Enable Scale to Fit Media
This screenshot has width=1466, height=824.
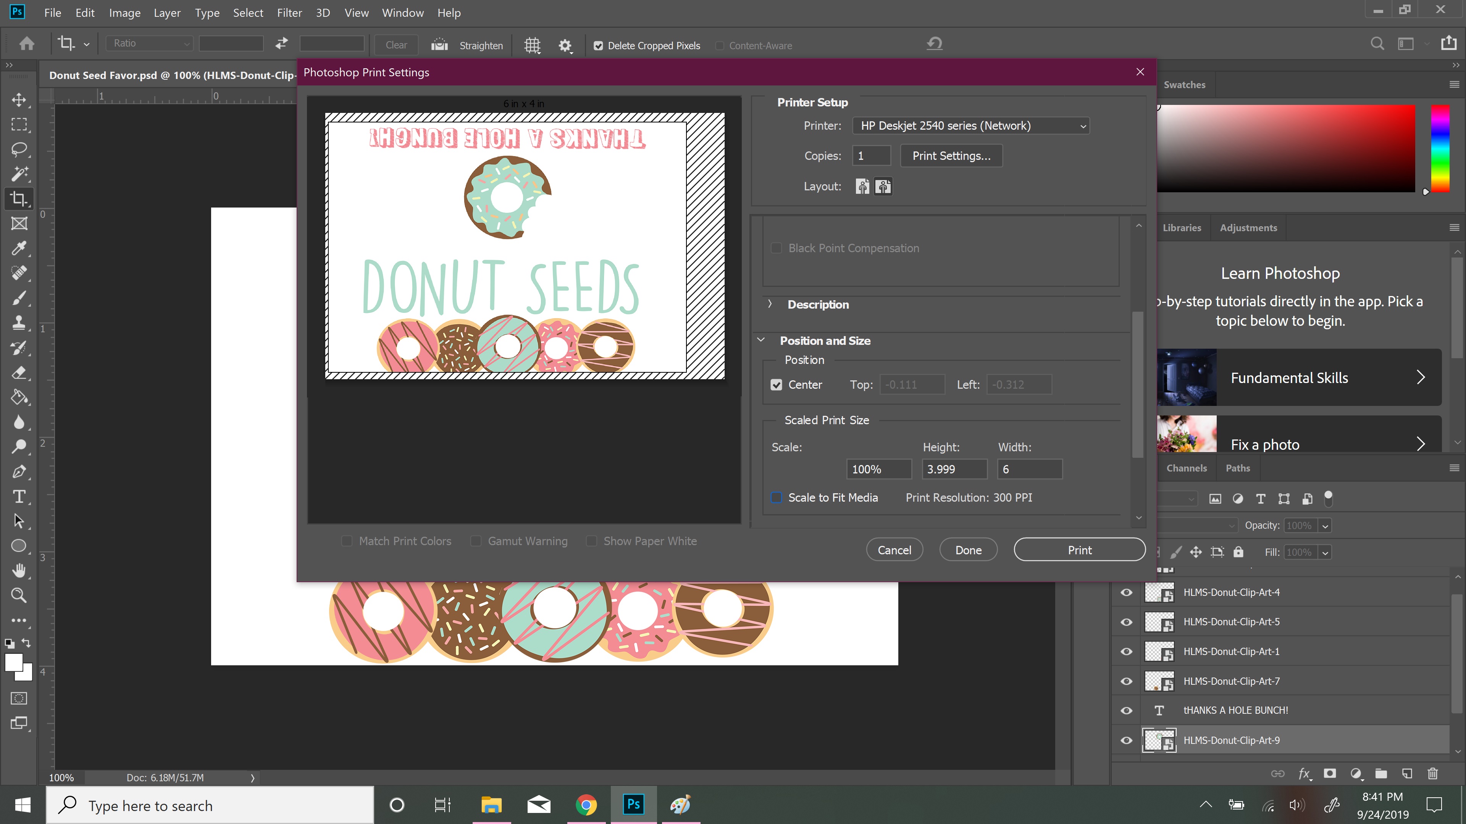tap(776, 497)
